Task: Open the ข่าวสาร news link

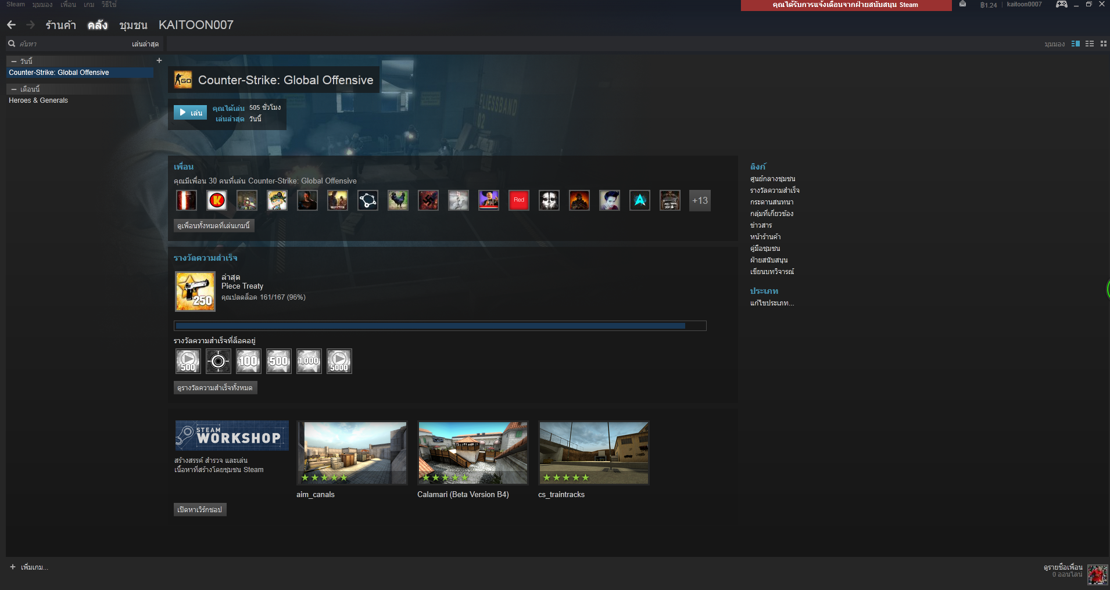Action: pos(761,225)
